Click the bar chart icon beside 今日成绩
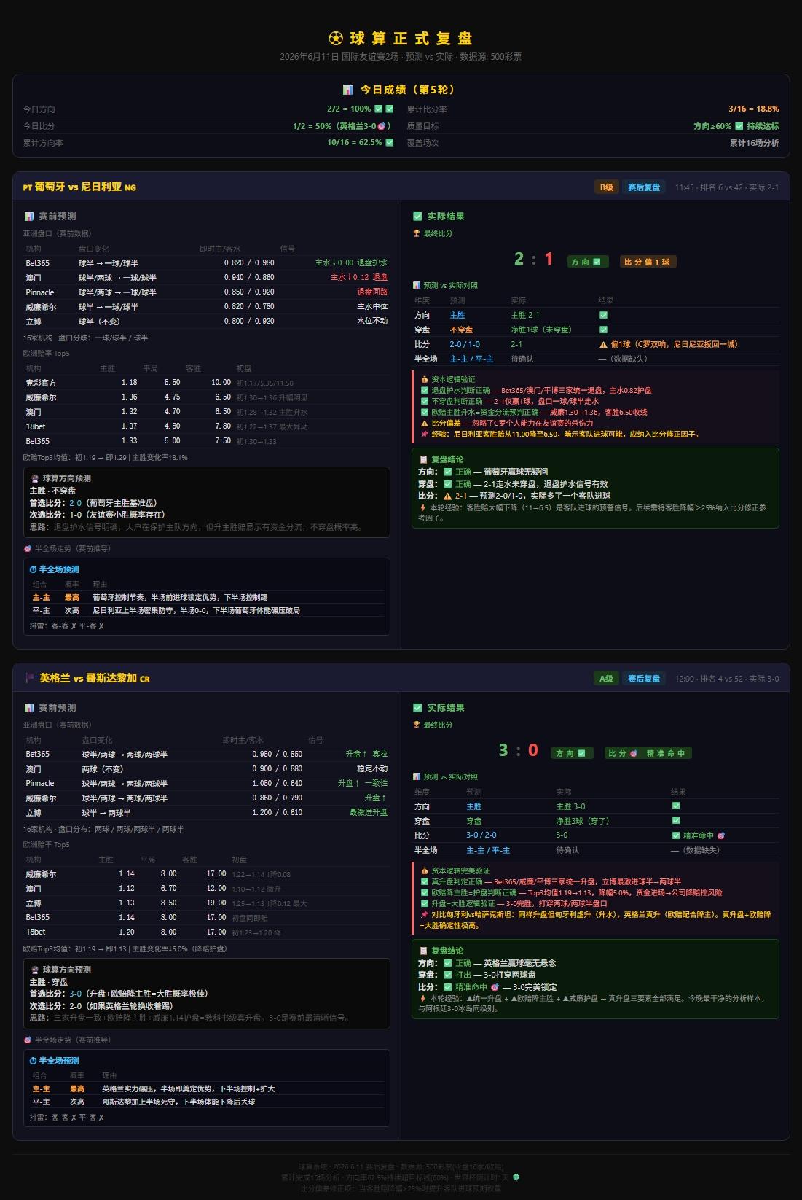 pyautogui.click(x=348, y=90)
